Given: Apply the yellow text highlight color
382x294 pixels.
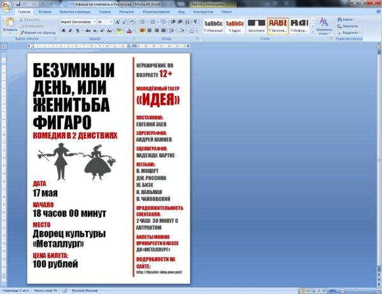Looking at the screenshot, I should [x=119, y=31].
